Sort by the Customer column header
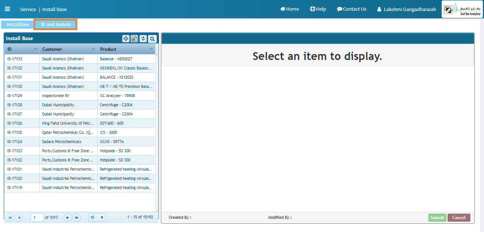Viewport: 484px width, 232px height. (52, 49)
